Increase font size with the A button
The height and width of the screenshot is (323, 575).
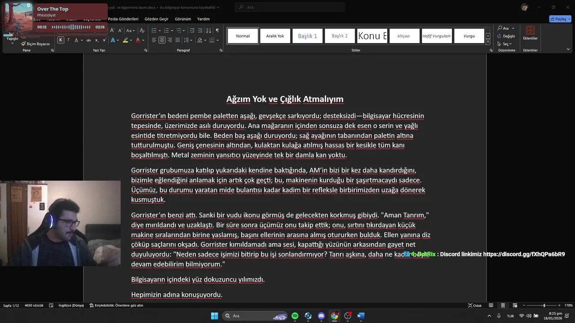pyautogui.click(x=112, y=31)
